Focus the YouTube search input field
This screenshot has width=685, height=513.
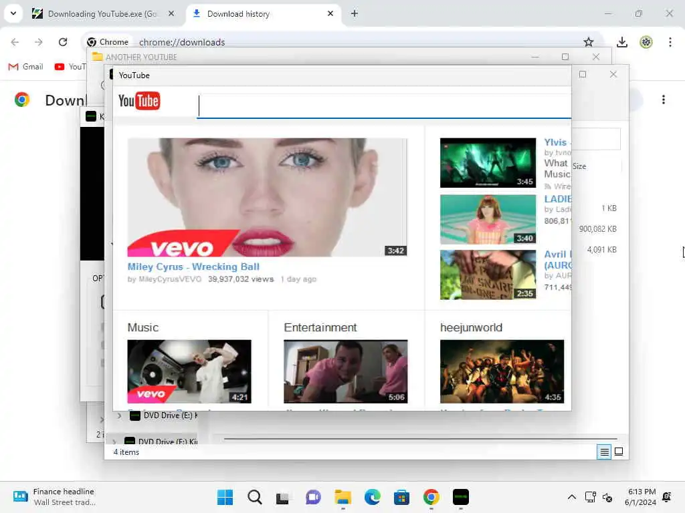[385, 106]
